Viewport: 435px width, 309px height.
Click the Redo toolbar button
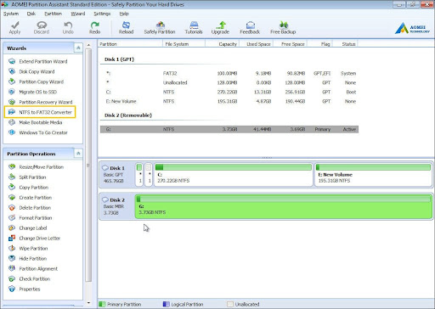94,28
